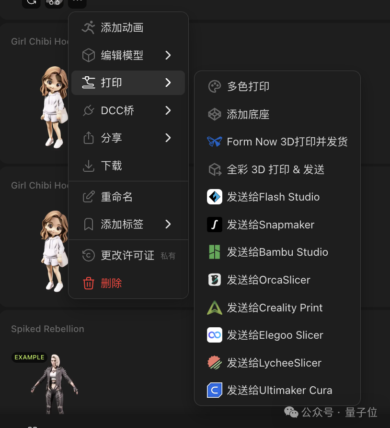Choose 全彩 3D 打印 & 发送
Image resolution: width=390 pixels, height=428 pixels.
coord(277,169)
